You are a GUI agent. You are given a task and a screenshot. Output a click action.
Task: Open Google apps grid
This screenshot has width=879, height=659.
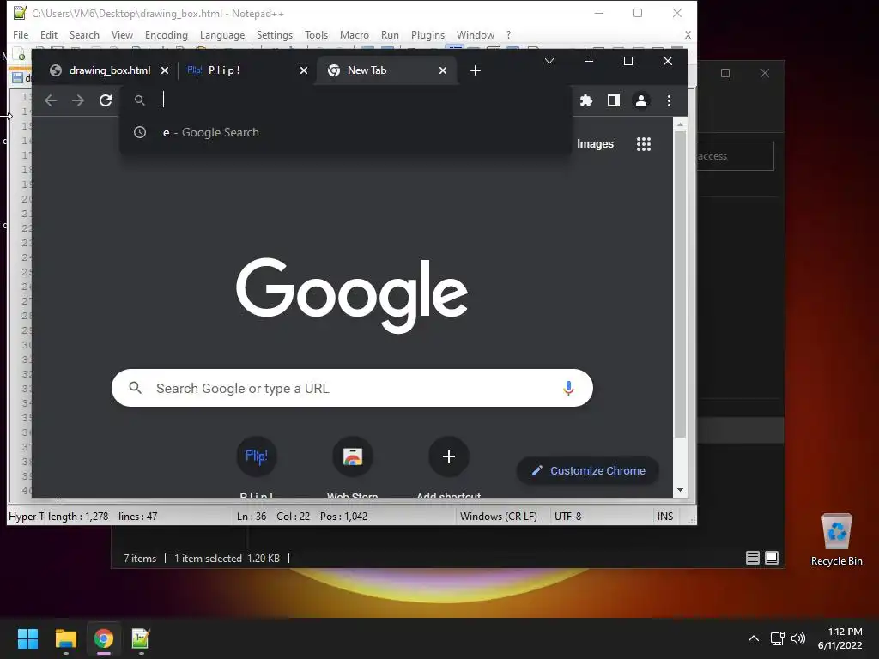click(x=644, y=144)
